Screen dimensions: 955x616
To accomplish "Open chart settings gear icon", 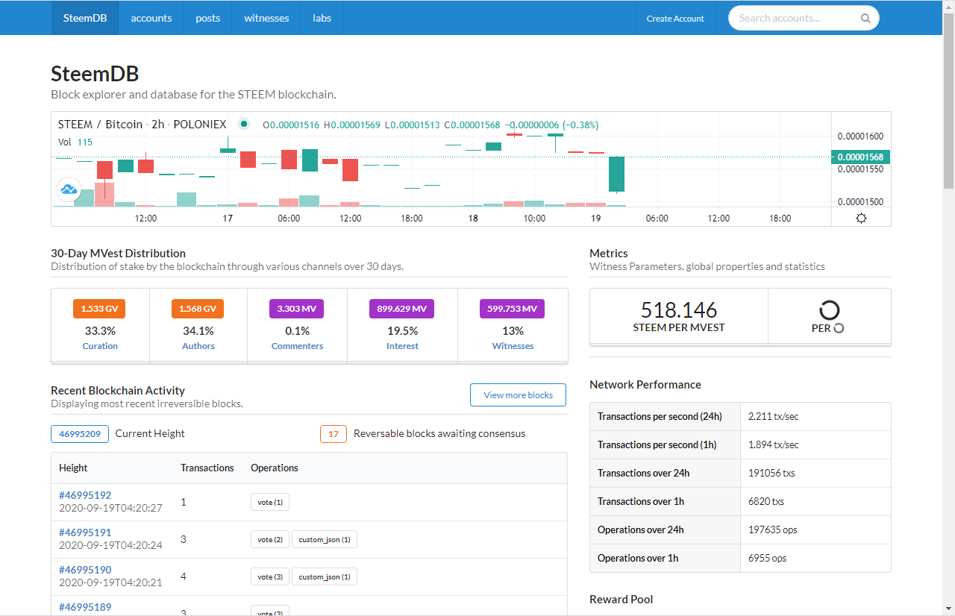I will [861, 219].
